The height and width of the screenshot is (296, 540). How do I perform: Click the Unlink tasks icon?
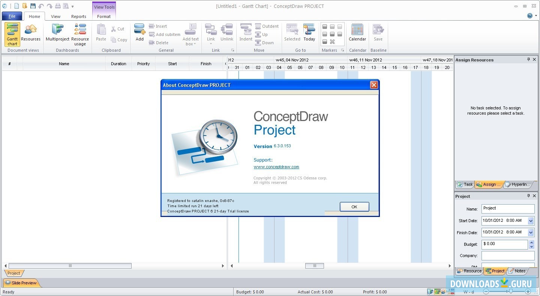(227, 32)
